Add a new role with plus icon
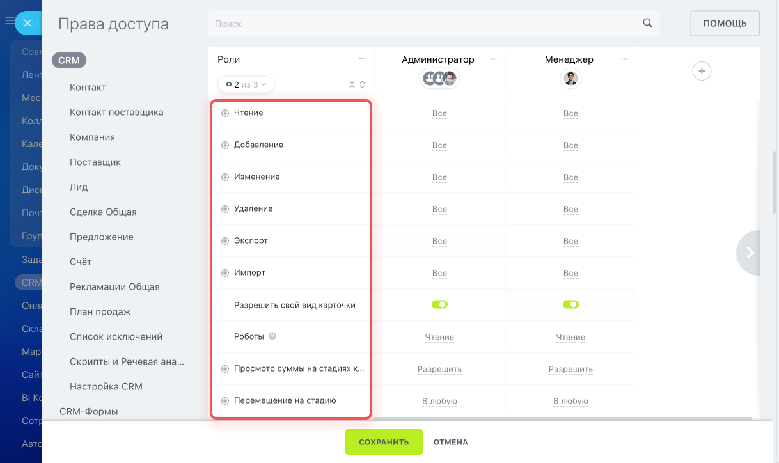This screenshot has height=463, width=779. pos(702,71)
